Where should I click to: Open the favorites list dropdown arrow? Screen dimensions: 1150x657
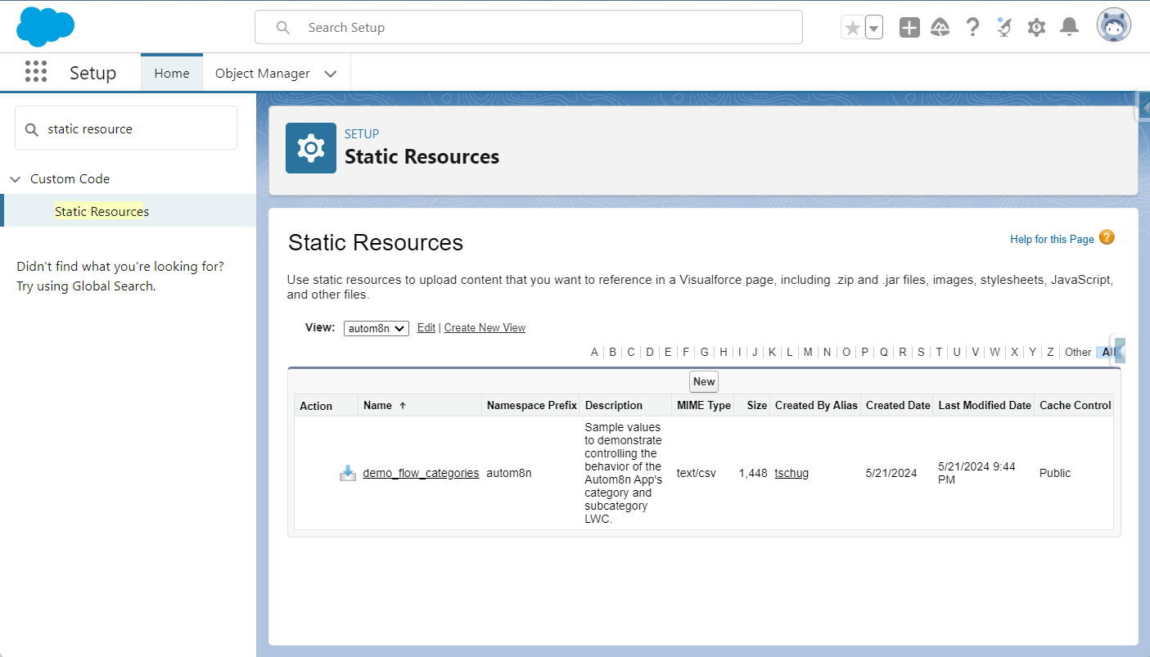coord(873,28)
